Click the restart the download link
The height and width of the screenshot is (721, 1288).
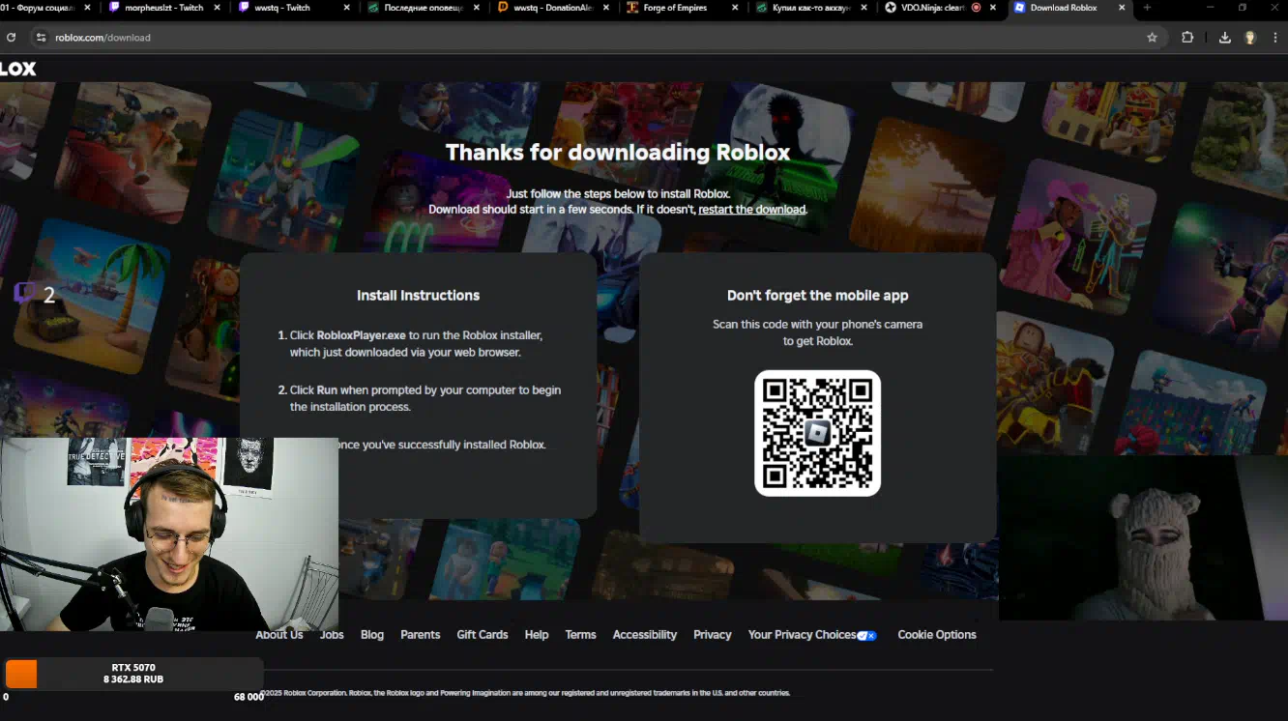751,209
